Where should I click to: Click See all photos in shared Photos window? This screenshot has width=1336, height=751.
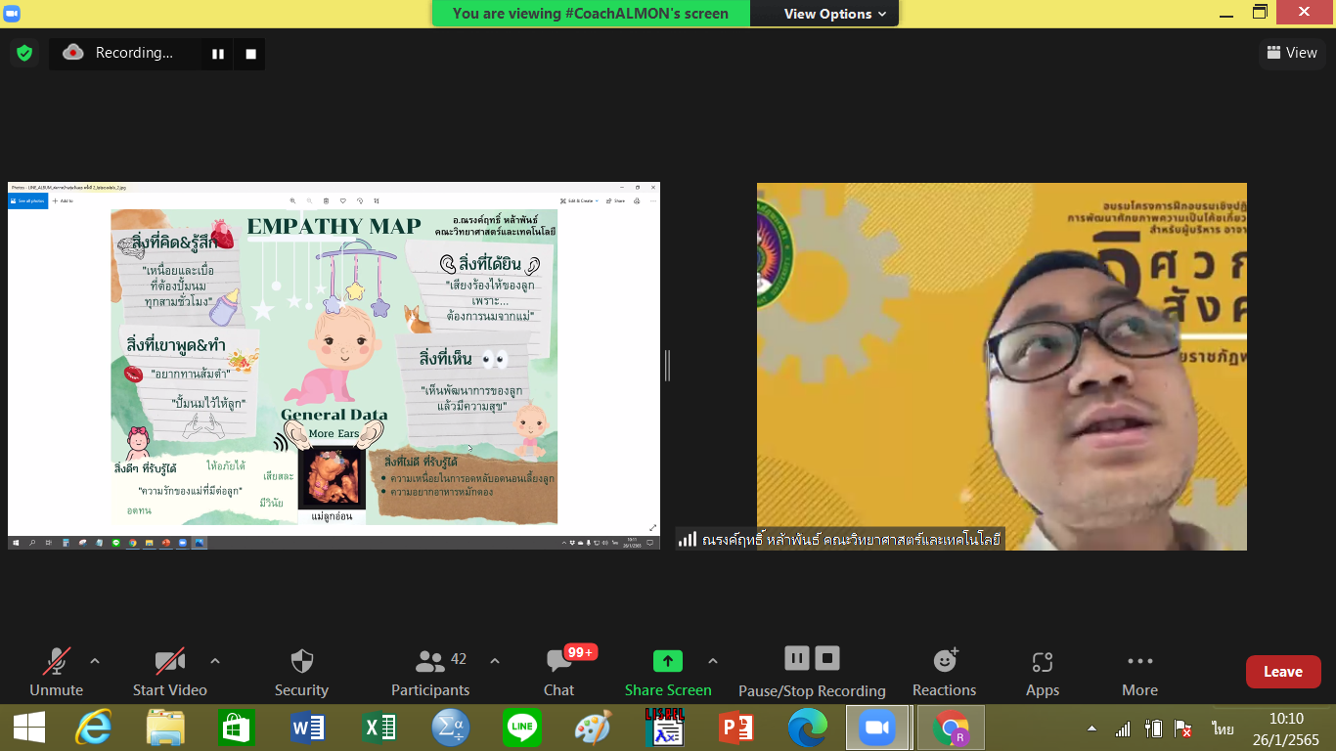(27, 200)
